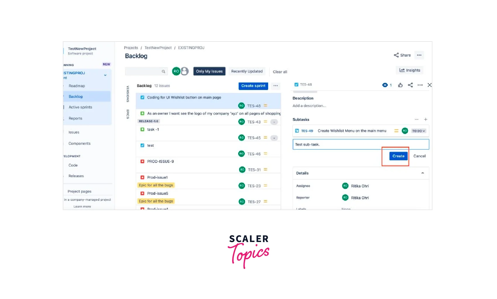
Task: Click the subtask summary text field
Action: pyautogui.click(x=360, y=144)
